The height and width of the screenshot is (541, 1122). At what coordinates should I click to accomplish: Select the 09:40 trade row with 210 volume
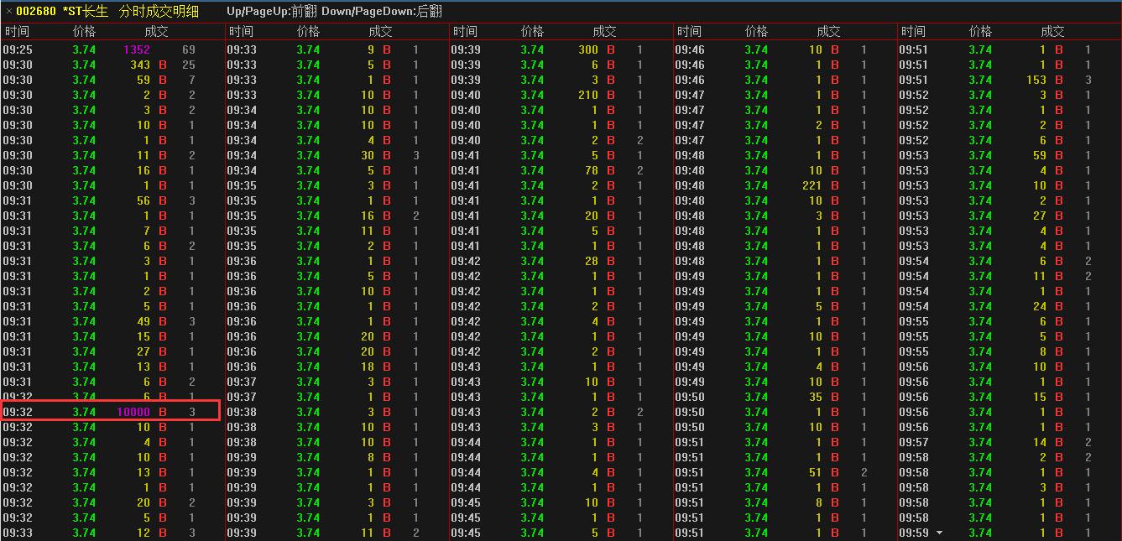561,95
